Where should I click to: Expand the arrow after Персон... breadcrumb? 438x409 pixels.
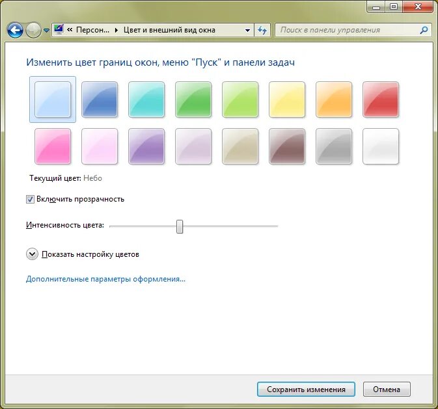pyautogui.click(x=116, y=30)
